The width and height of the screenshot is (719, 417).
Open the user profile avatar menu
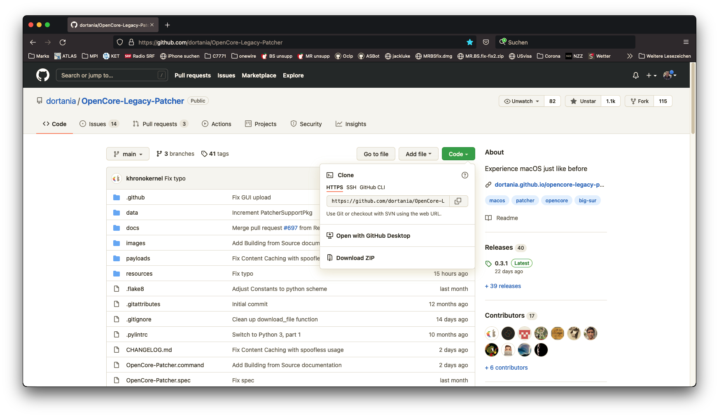pyautogui.click(x=670, y=75)
